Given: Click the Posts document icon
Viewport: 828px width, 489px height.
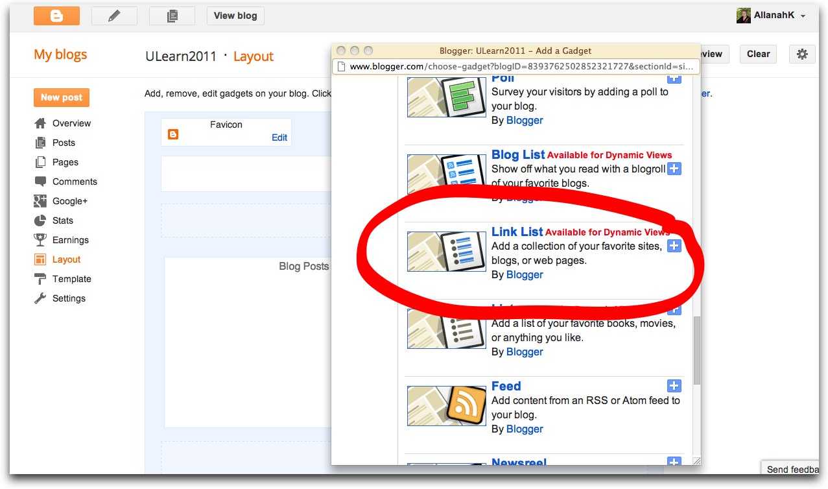Looking at the screenshot, I should [x=40, y=143].
